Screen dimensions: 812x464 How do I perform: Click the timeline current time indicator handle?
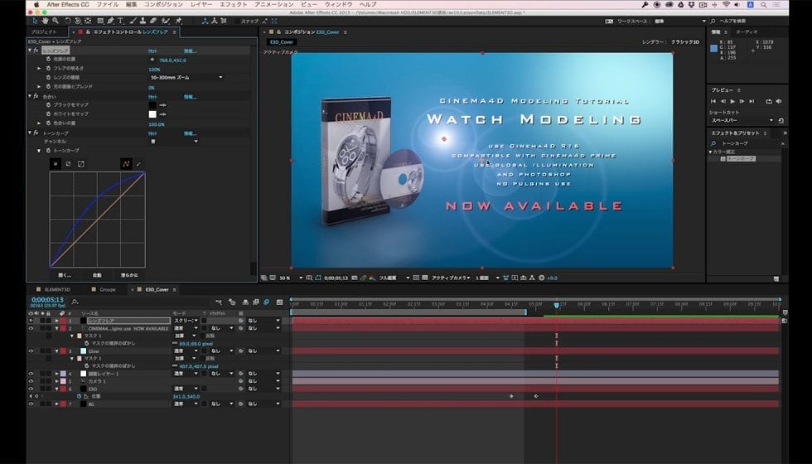pos(557,306)
